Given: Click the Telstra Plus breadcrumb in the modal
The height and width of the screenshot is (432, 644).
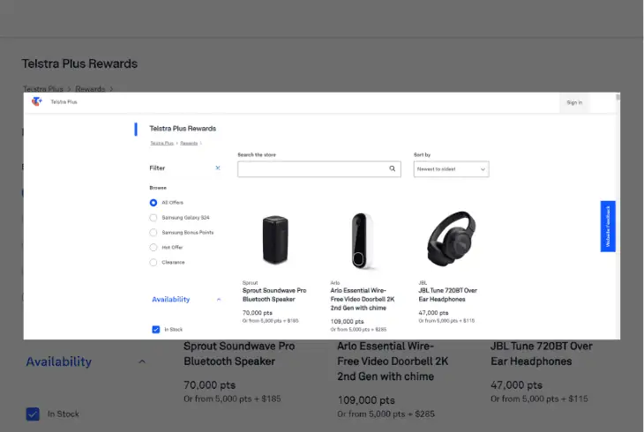Looking at the screenshot, I should tap(161, 144).
